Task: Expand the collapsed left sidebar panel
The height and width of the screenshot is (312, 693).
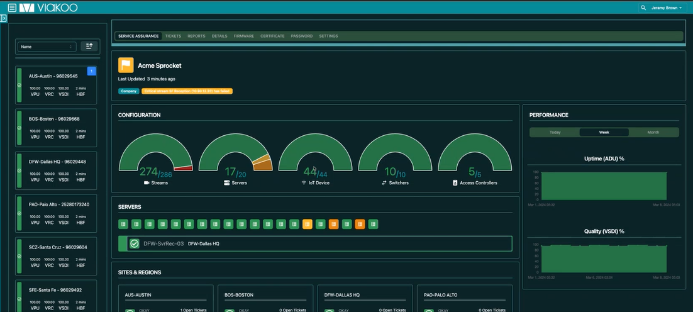Action: click(x=4, y=18)
